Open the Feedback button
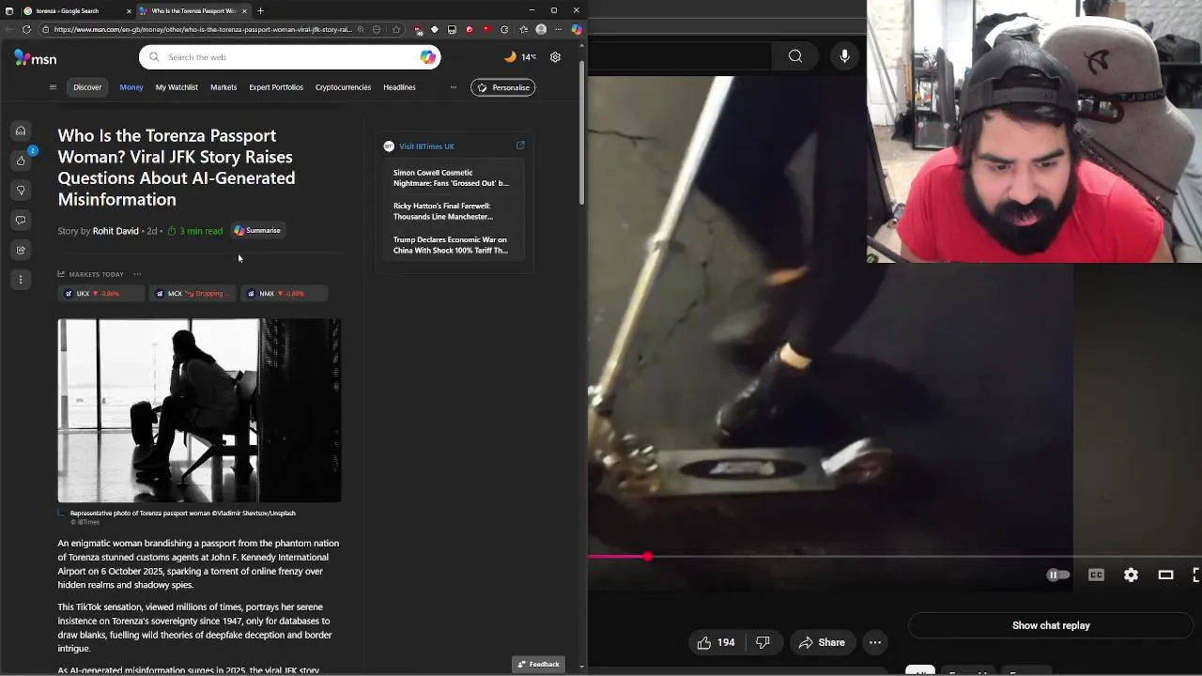 click(x=538, y=664)
